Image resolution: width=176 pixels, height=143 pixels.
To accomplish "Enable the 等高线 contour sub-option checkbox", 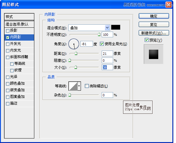I will tap(12, 64).
